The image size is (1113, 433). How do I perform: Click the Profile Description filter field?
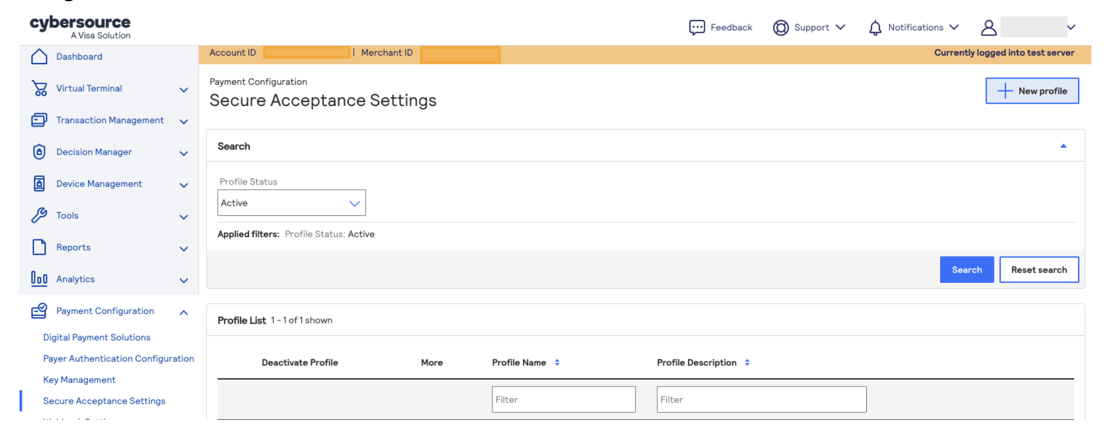tap(761, 399)
